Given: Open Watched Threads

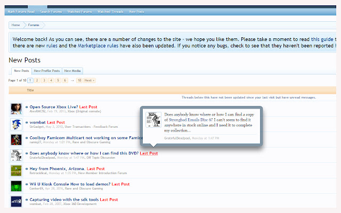Looking at the screenshot, I should (110, 12).
